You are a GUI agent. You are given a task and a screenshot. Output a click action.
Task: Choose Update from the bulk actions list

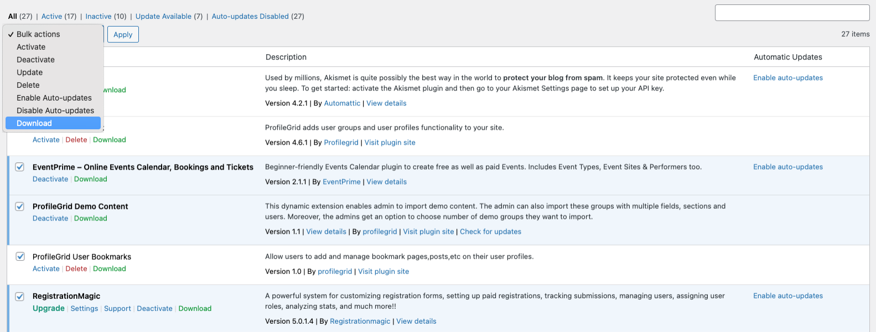point(29,72)
